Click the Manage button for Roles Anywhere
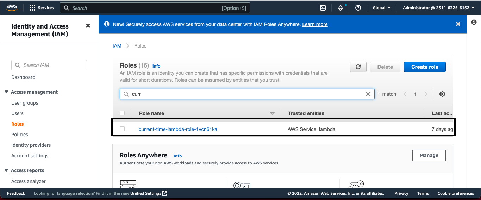 coord(429,155)
